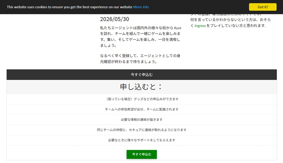The image size is (283, 163).
Task: Click the word Kure in the paragraph
Action: click(x=178, y=28)
